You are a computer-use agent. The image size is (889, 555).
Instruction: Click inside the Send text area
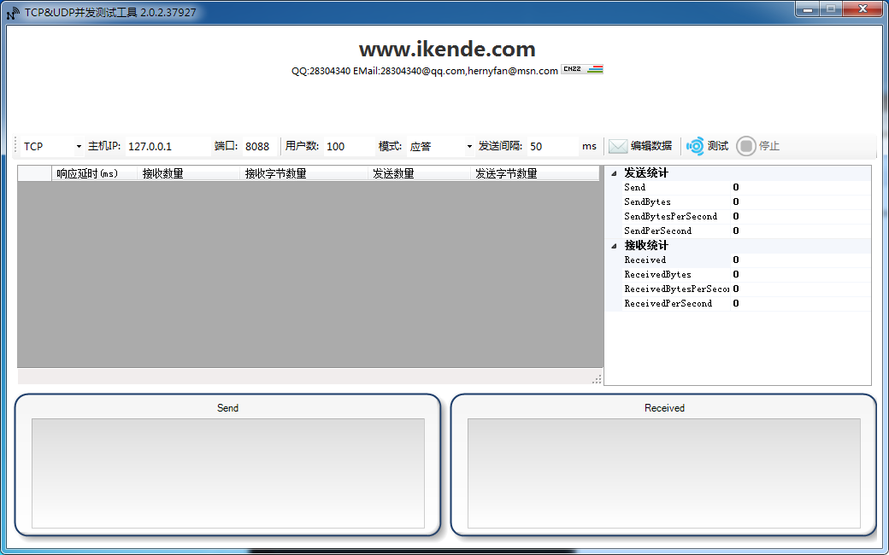click(227, 472)
